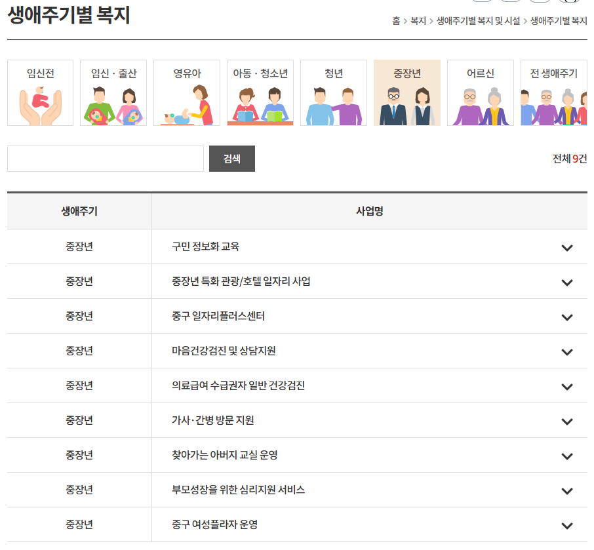Viewport: 594px width, 550px height.
Task: Expand 중장년 특화 관광/호텔 일자리 사업 chevron
Action: [x=567, y=283]
